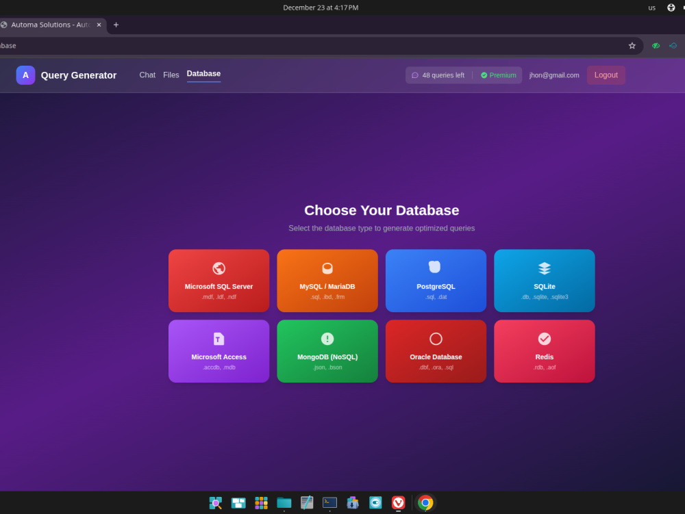
Task: Click the '.sql, .dat' extensions text
Action: [x=436, y=297]
